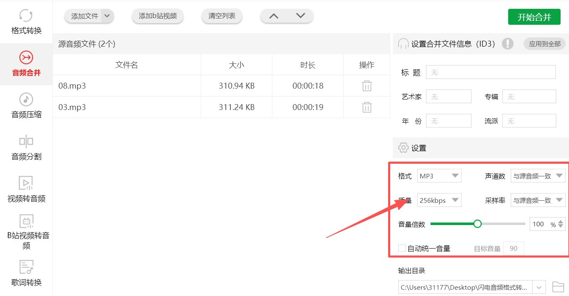569x296 pixels.
Task: Open the 格式转换 format conversion section
Action: [x=26, y=22]
